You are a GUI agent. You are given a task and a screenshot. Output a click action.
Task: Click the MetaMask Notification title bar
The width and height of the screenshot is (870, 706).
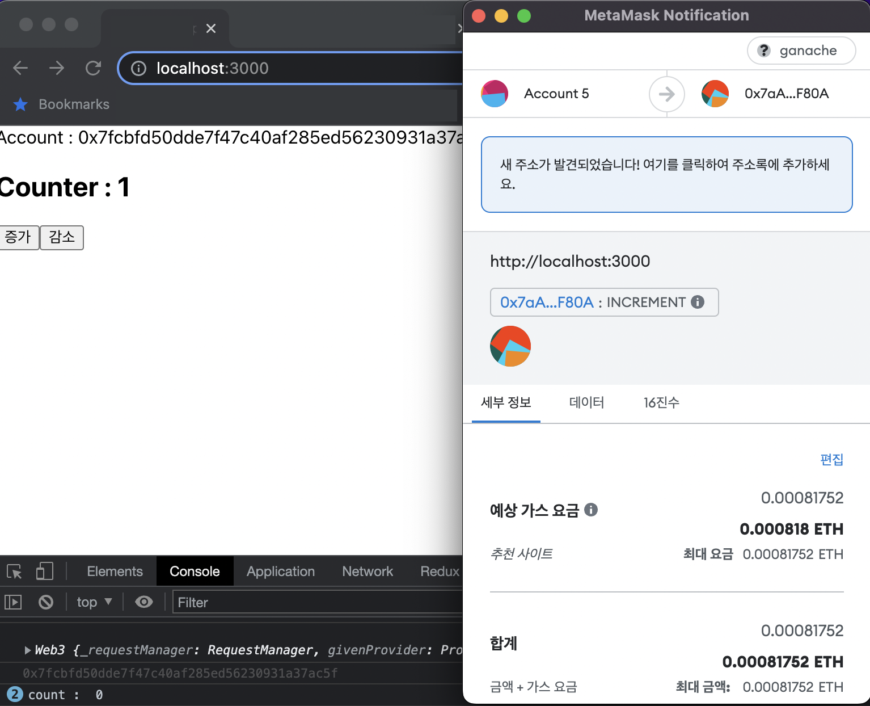point(666,15)
